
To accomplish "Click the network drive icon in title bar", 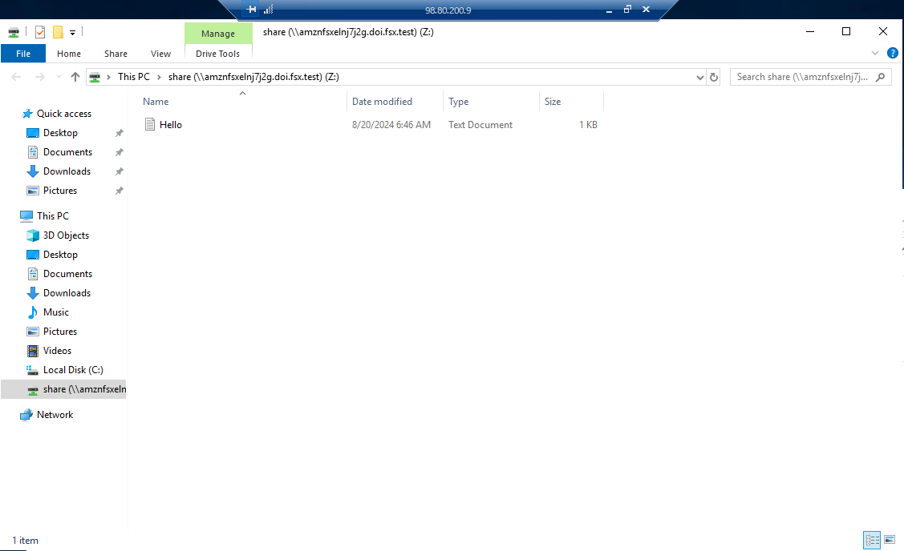I will coord(14,32).
